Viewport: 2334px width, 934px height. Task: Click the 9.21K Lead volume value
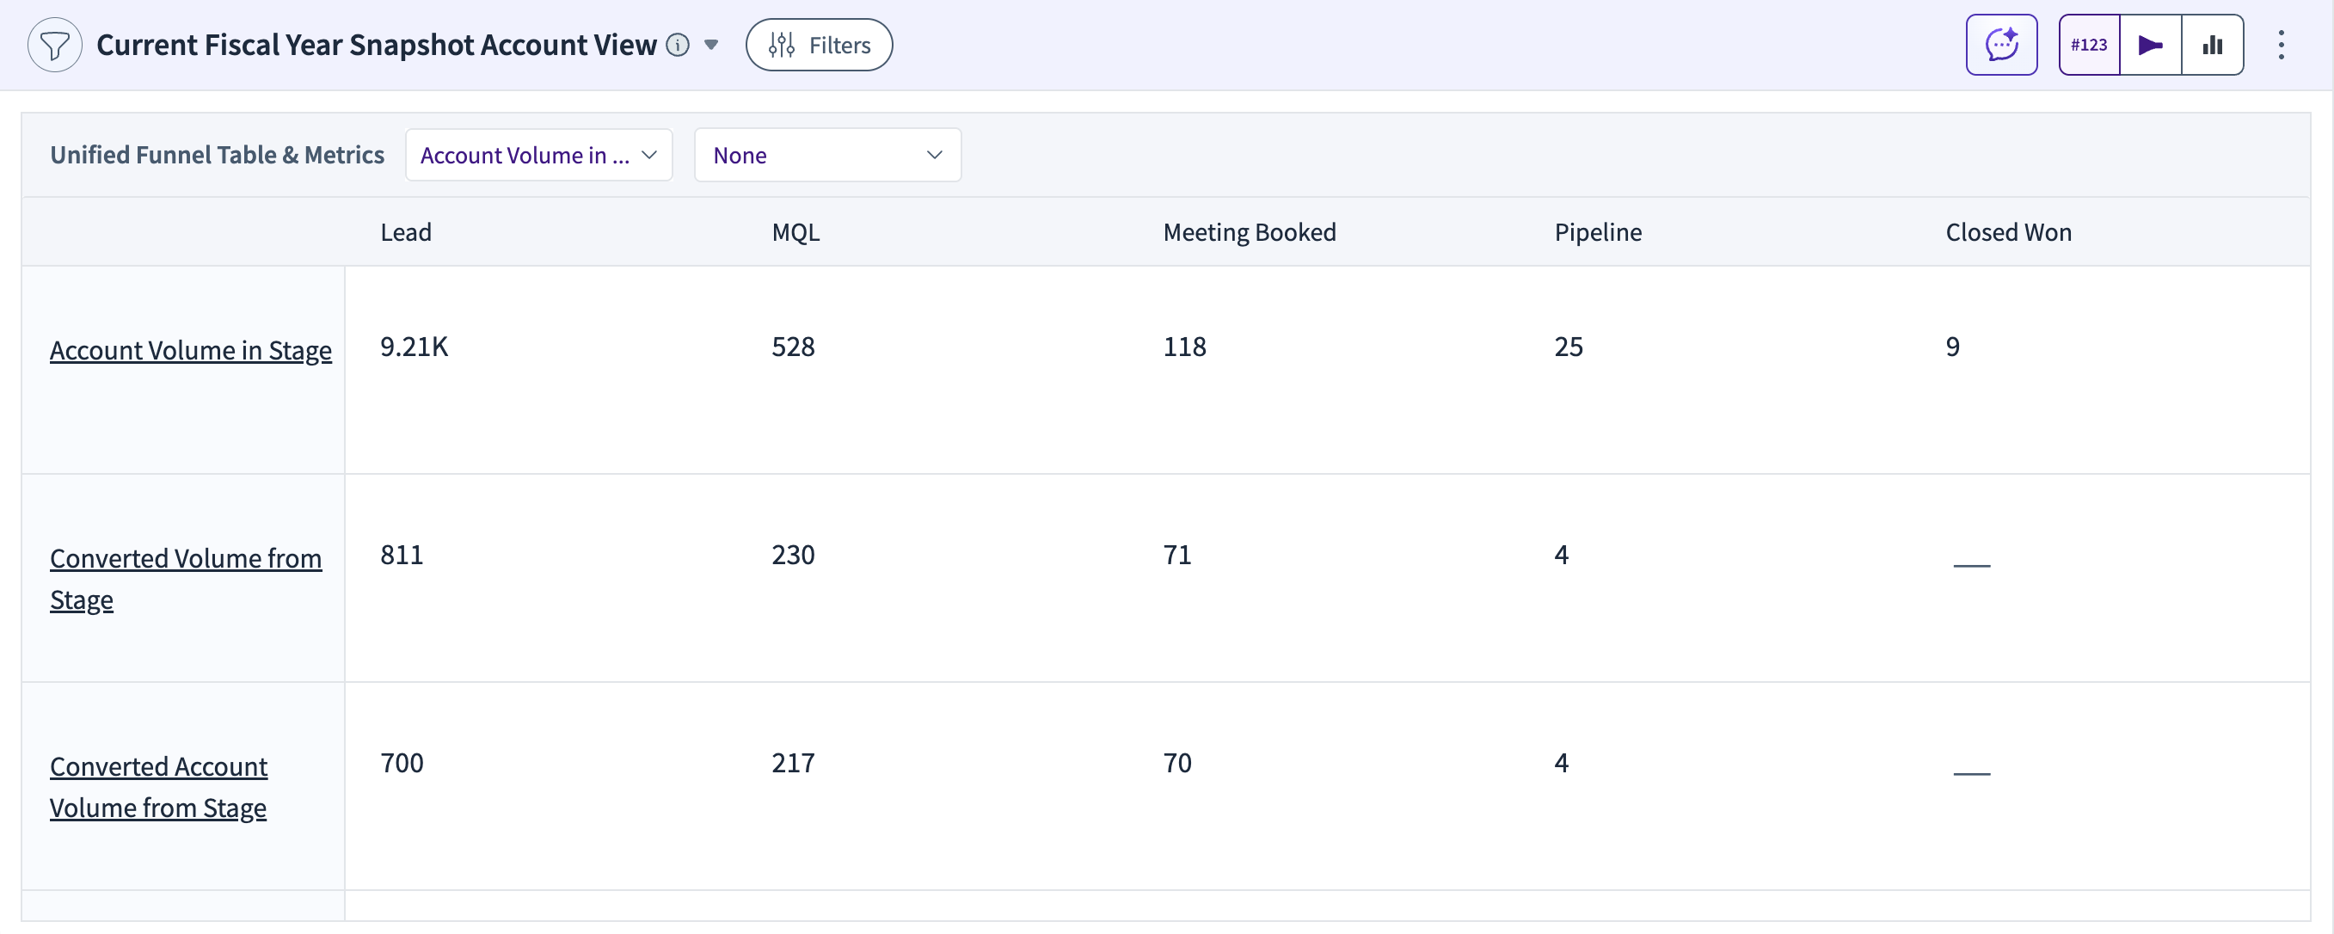[413, 346]
